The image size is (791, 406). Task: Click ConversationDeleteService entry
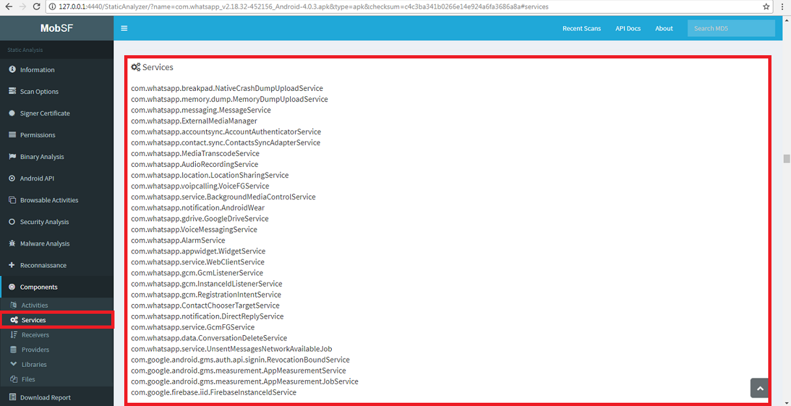[209, 338]
